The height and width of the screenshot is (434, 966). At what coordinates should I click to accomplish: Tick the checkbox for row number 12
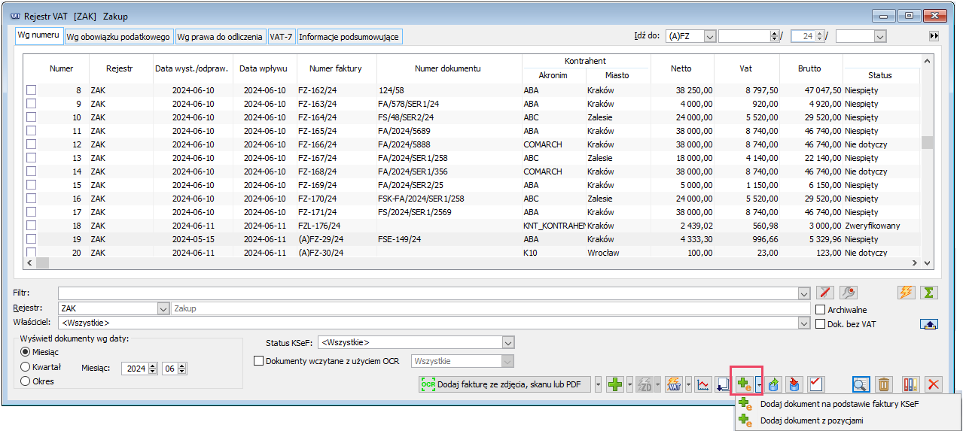pos(32,144)
